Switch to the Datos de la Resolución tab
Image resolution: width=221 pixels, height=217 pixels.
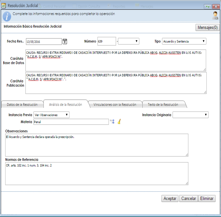click(x=22, y=105)
